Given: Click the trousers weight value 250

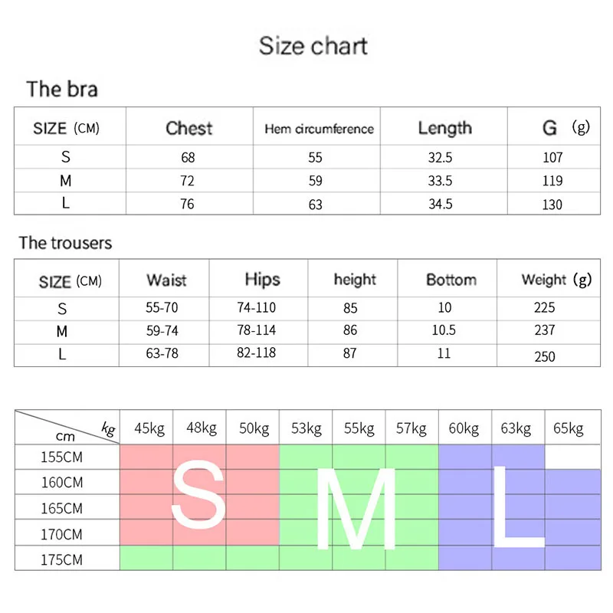Looking at the screenshot, I should (x=545, y=356).
